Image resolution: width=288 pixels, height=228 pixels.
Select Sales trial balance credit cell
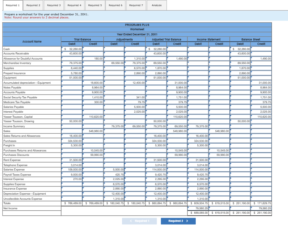[x=93, y=131]
